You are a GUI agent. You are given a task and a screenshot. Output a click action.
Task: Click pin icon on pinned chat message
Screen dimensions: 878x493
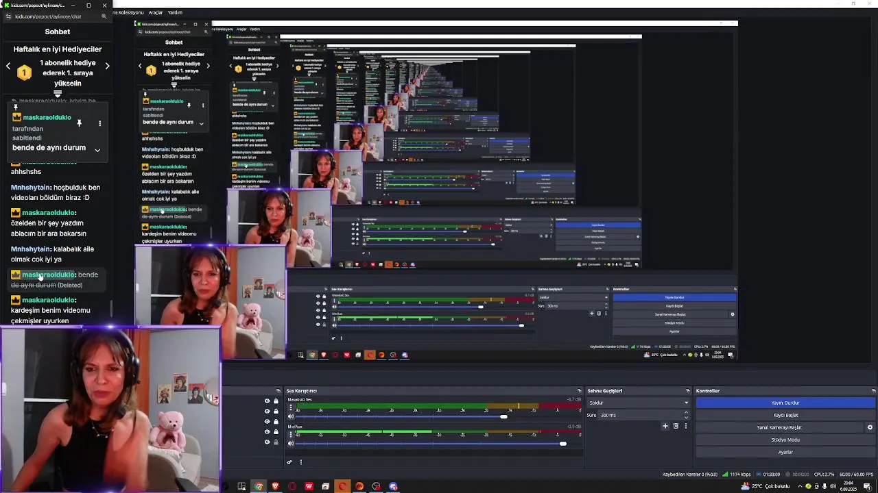[79, 123]
